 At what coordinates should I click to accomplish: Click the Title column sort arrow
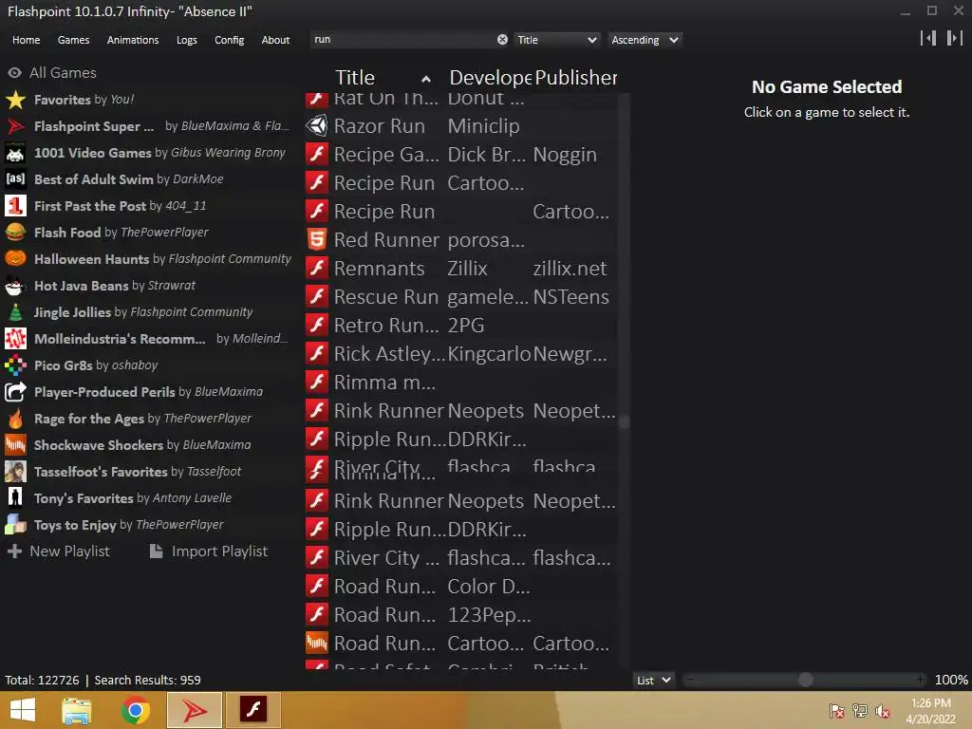(426, 79)
